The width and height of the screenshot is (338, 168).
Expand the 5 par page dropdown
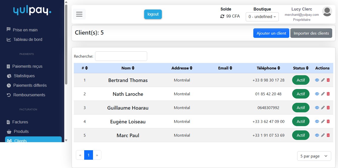pos(314,156)
